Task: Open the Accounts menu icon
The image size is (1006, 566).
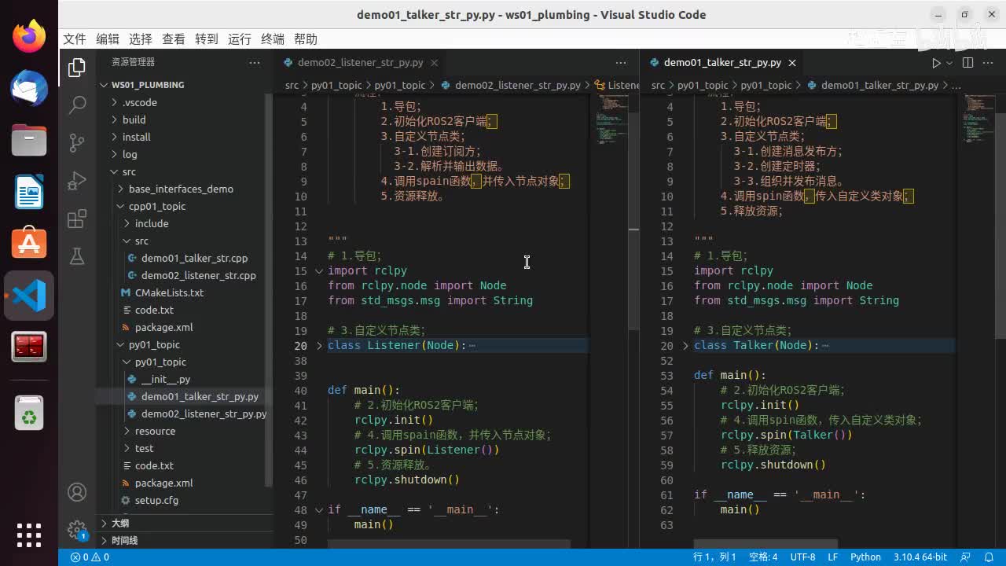Action: 77,492
